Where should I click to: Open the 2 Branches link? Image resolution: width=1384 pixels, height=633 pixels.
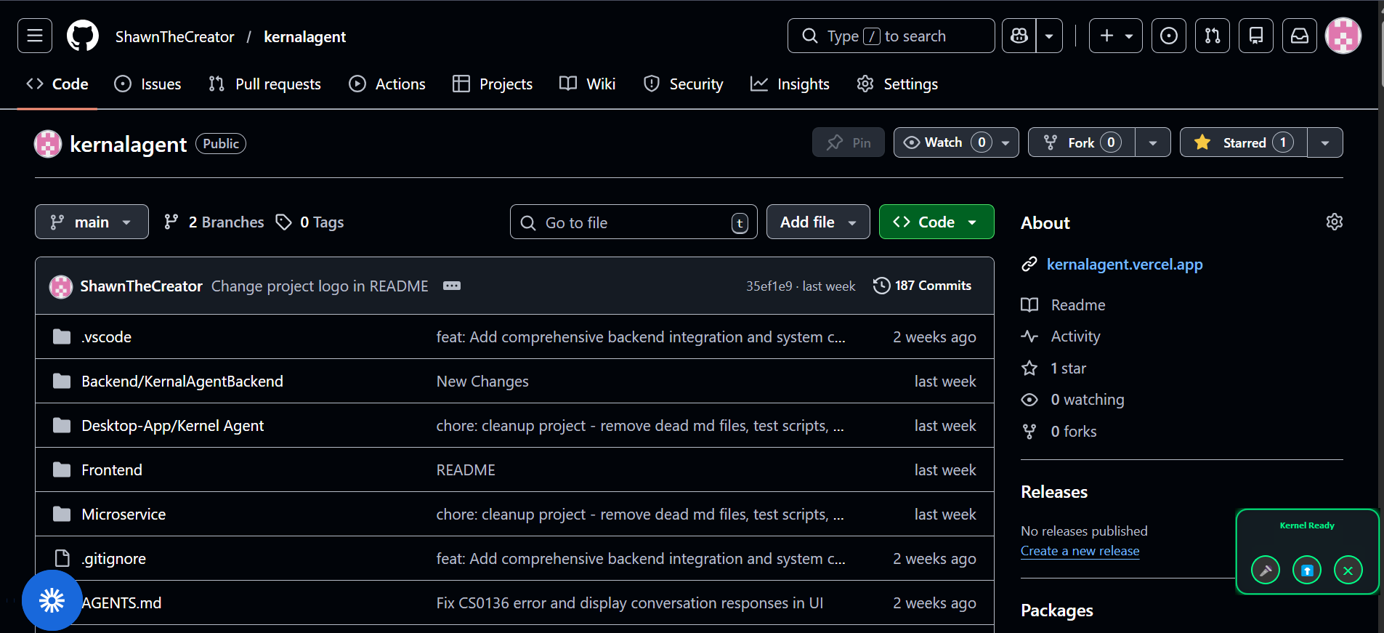click(x=214, y=222)
